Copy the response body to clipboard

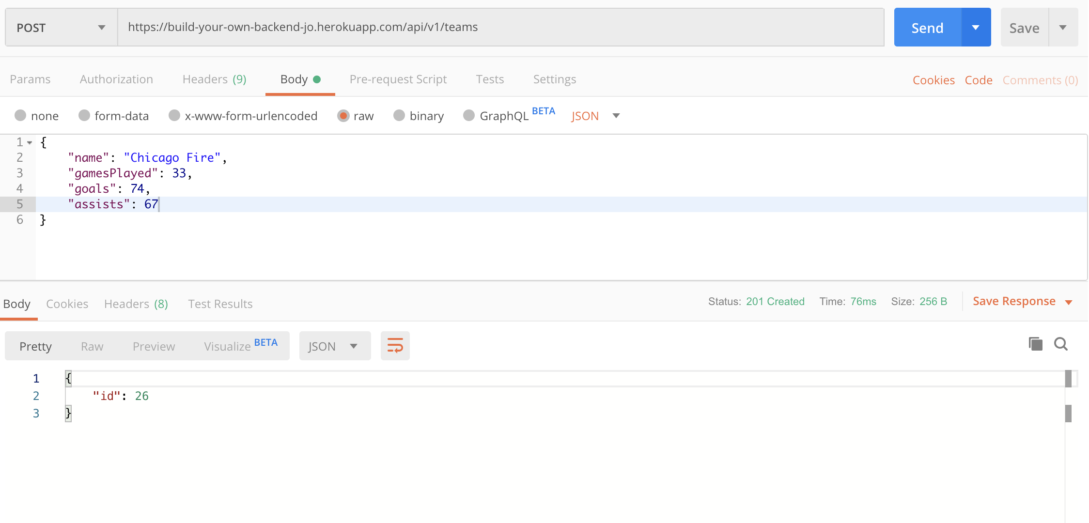1035,344
